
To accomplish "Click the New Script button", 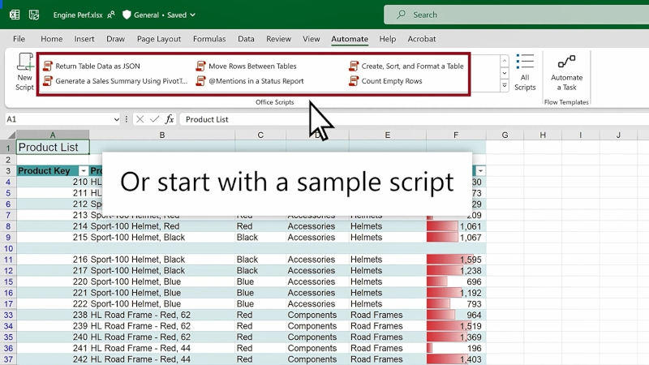I will [x=25, y=72].
